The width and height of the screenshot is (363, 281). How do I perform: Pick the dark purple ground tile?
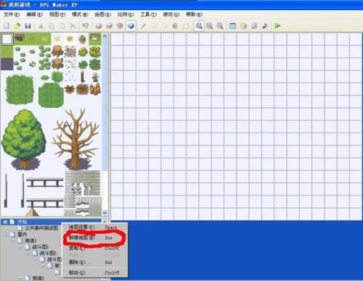point(7,64)
